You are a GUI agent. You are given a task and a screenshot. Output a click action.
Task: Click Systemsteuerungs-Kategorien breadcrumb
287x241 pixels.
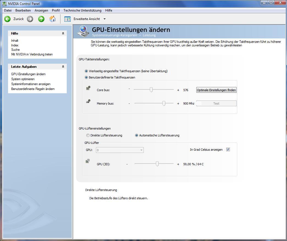(x=115, y=35)
